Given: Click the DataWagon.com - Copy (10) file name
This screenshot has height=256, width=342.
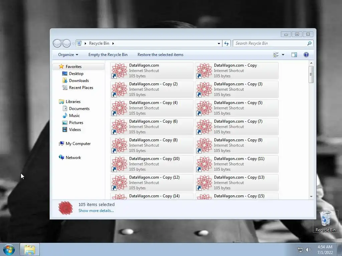Looking at the screenshot, I should pyautogui.click(x=154, y=159).
